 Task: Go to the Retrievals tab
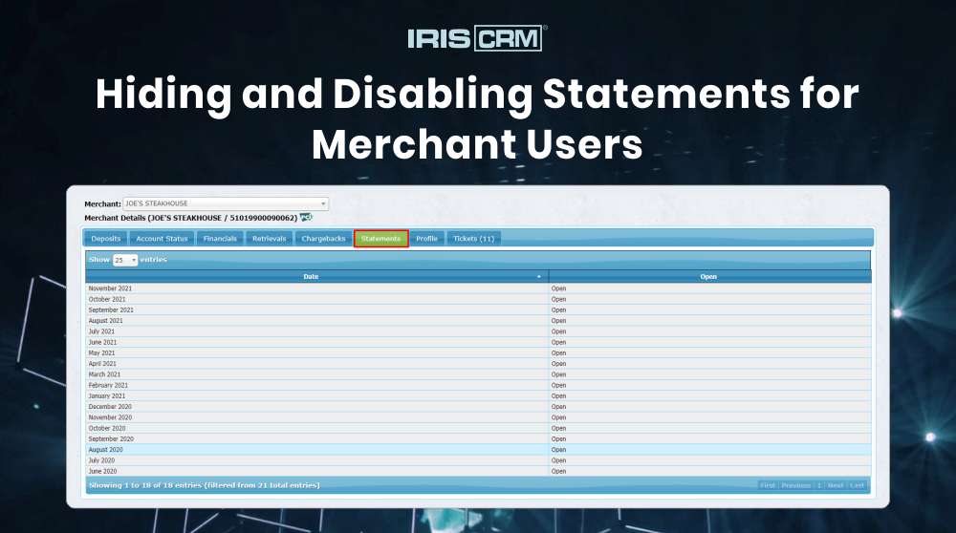point(269,239)
